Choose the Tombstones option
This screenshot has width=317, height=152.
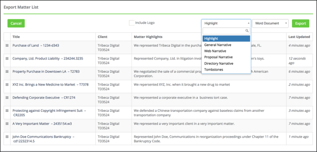click(x=213, y=70)
